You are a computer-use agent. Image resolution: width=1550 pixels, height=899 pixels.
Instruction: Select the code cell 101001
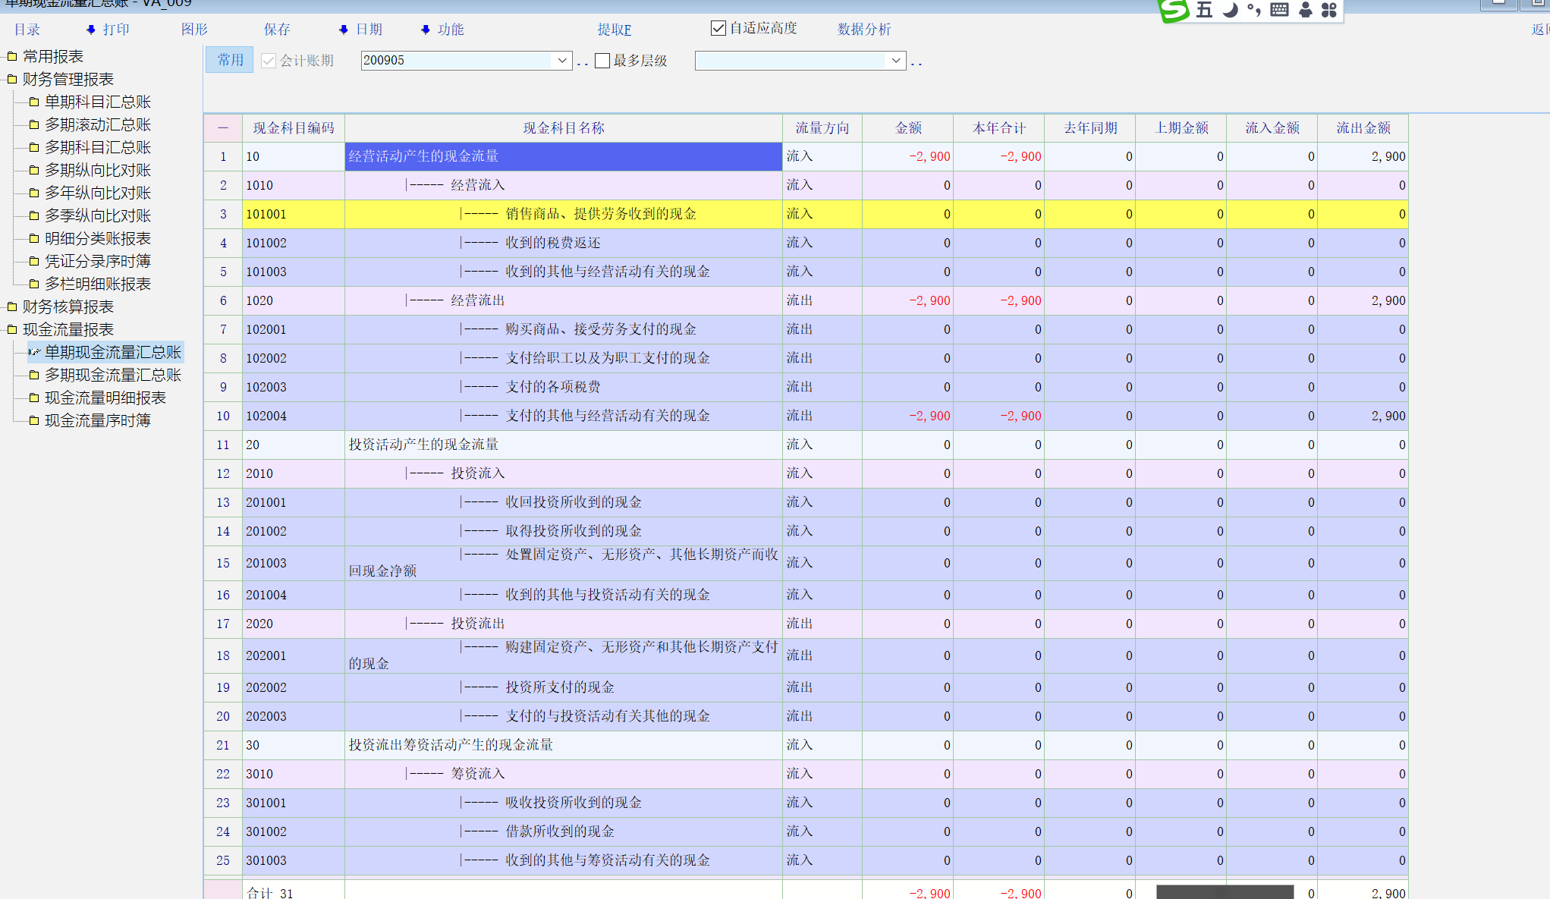click(294, 214)
